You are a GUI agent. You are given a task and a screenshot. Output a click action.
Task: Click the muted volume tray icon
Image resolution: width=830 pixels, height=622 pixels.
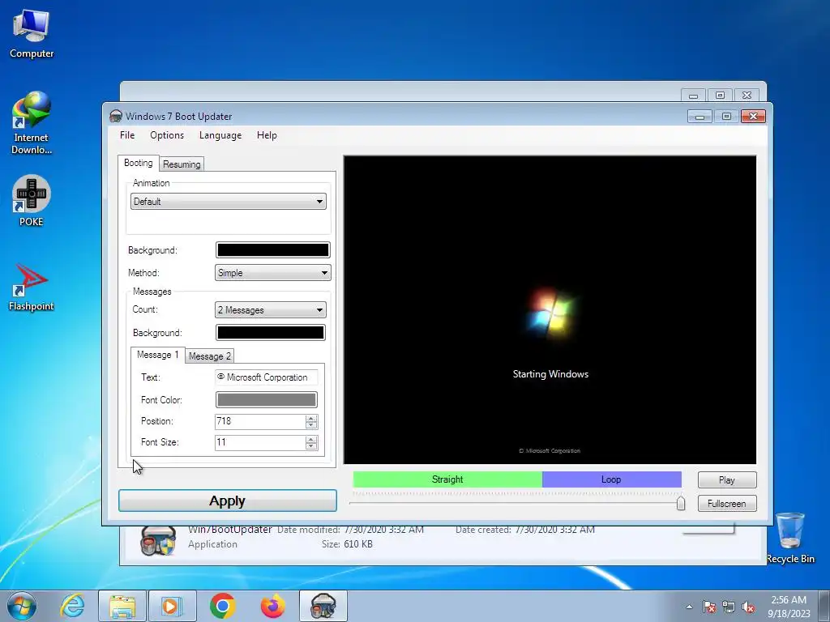(748, 607)
